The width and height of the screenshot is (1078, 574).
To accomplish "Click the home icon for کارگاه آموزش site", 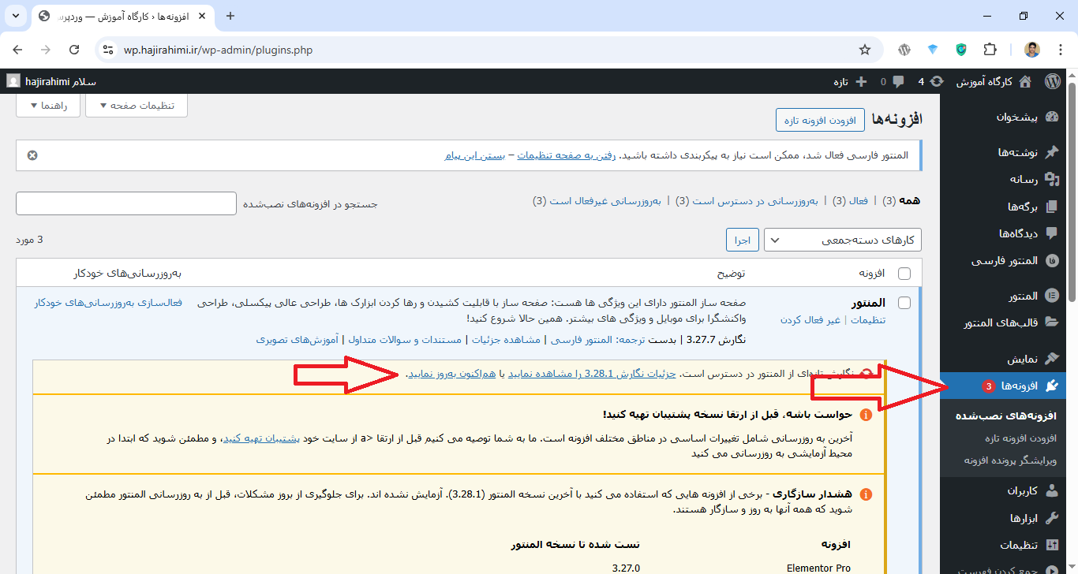I will (1025, 81).
